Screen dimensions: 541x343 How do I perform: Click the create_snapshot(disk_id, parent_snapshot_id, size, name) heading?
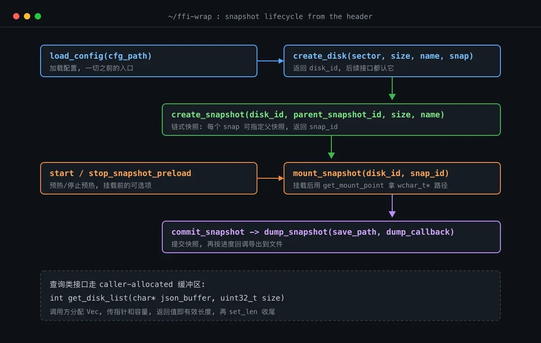(x=308, y=115)
